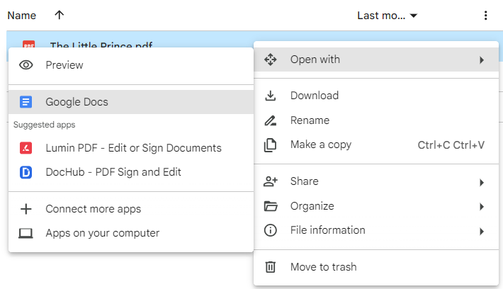Viewport: 503px width, 289px height.
Task: Expand the Share submenu arrow
Action: [x=482, y=182]
